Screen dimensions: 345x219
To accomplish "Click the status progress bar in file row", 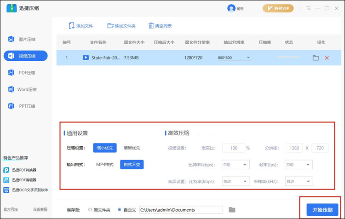I will pyautogui.click(x=289, y=57).
